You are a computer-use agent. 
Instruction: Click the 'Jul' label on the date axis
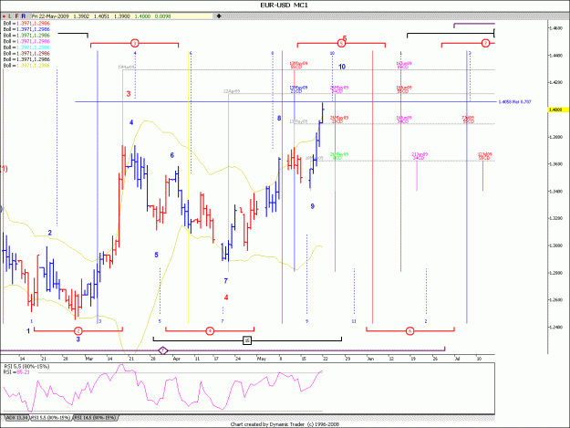pos(457,359)
